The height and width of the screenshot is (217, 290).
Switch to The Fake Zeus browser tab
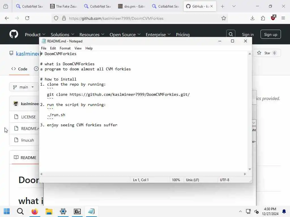point(63,6)
